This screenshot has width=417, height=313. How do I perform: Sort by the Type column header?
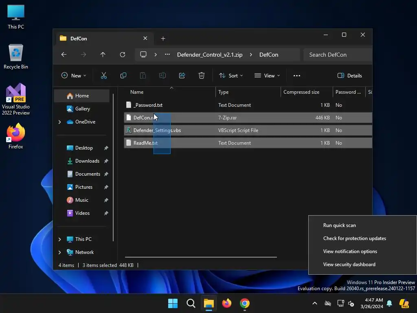click(x=248, y=92)
